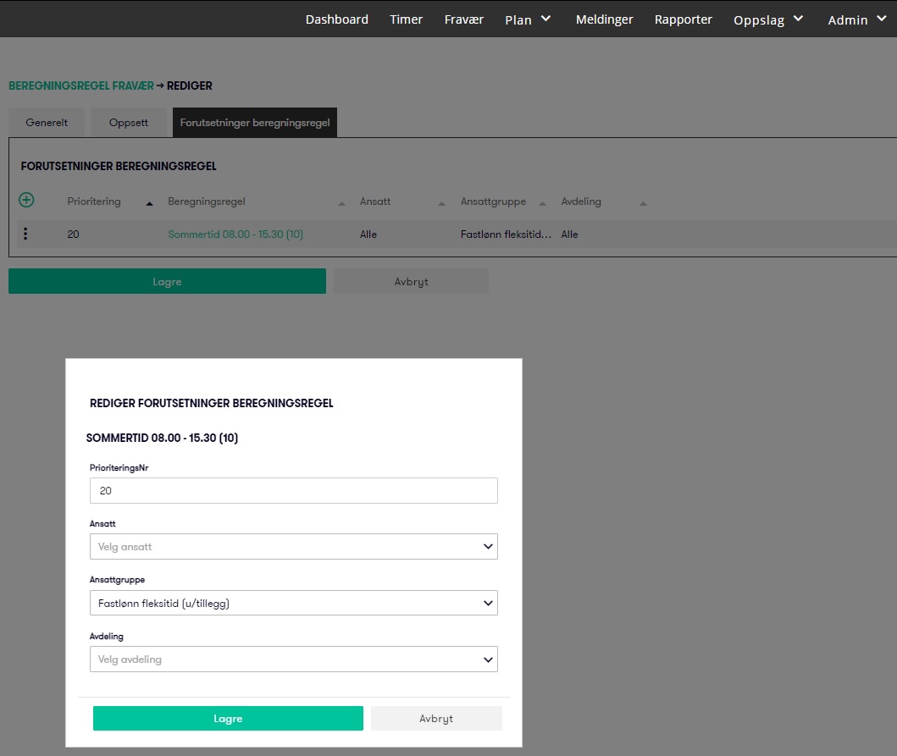Go to Beregningsregel Fravær breadcrumb
This screenshot has width=897, height=756.
point(81,86)
